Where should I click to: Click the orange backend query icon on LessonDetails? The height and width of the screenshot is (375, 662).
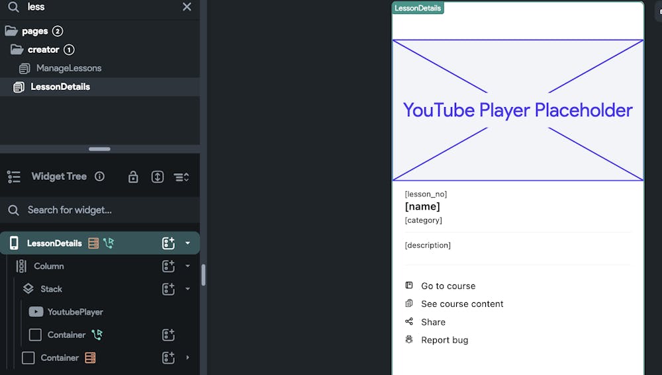pyautogui.click(x=93, y=243)
